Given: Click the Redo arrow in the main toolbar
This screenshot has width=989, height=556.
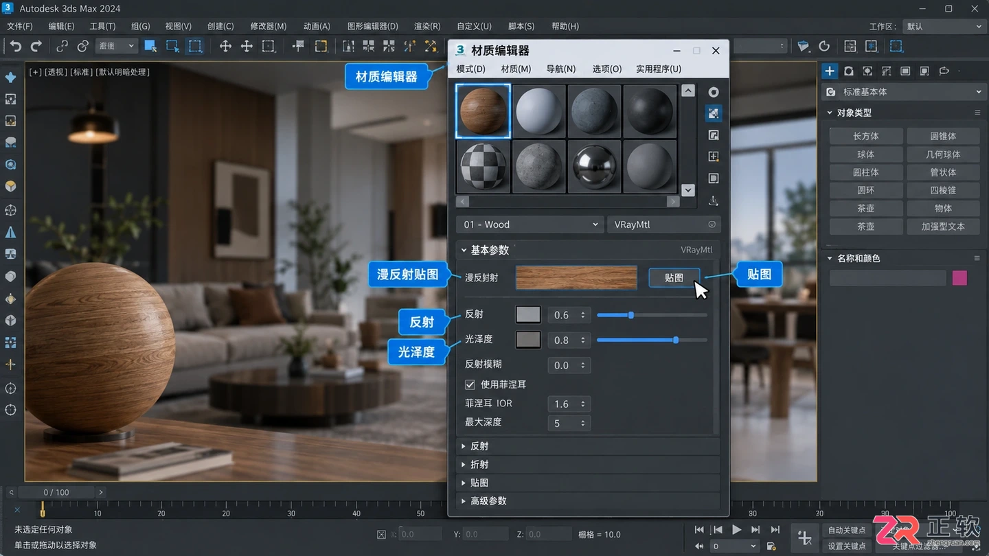Looking at the screenshot, I should (x=36, y=46).
